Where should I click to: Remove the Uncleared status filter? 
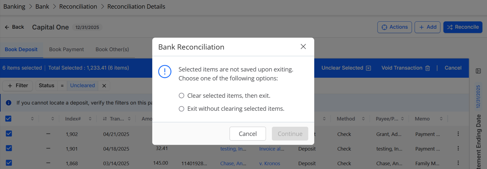click(x=104, y=86)
